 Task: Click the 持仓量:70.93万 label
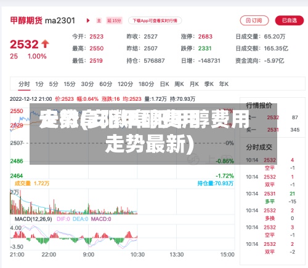(x=216, y=183)
